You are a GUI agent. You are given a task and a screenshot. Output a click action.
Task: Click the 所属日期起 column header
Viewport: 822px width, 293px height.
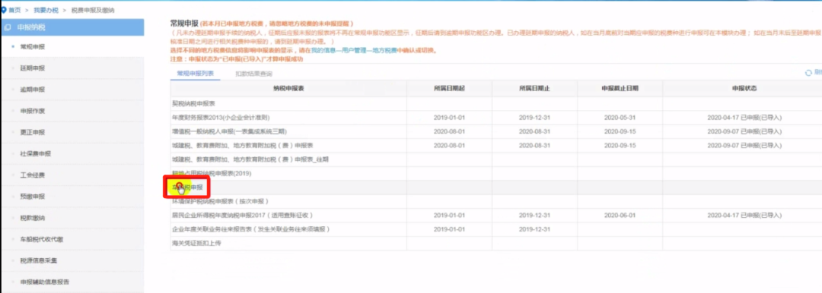449,89
